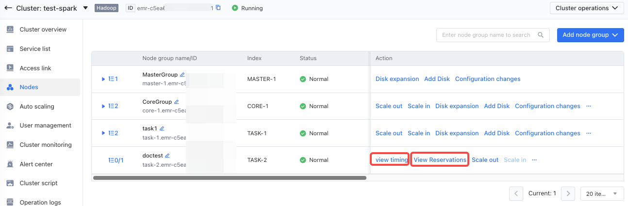Image resolution: width=628 pixels, height=206 pixels.
Task: Click Disk expansion for MasterGroup
Action: pos(397,79)
